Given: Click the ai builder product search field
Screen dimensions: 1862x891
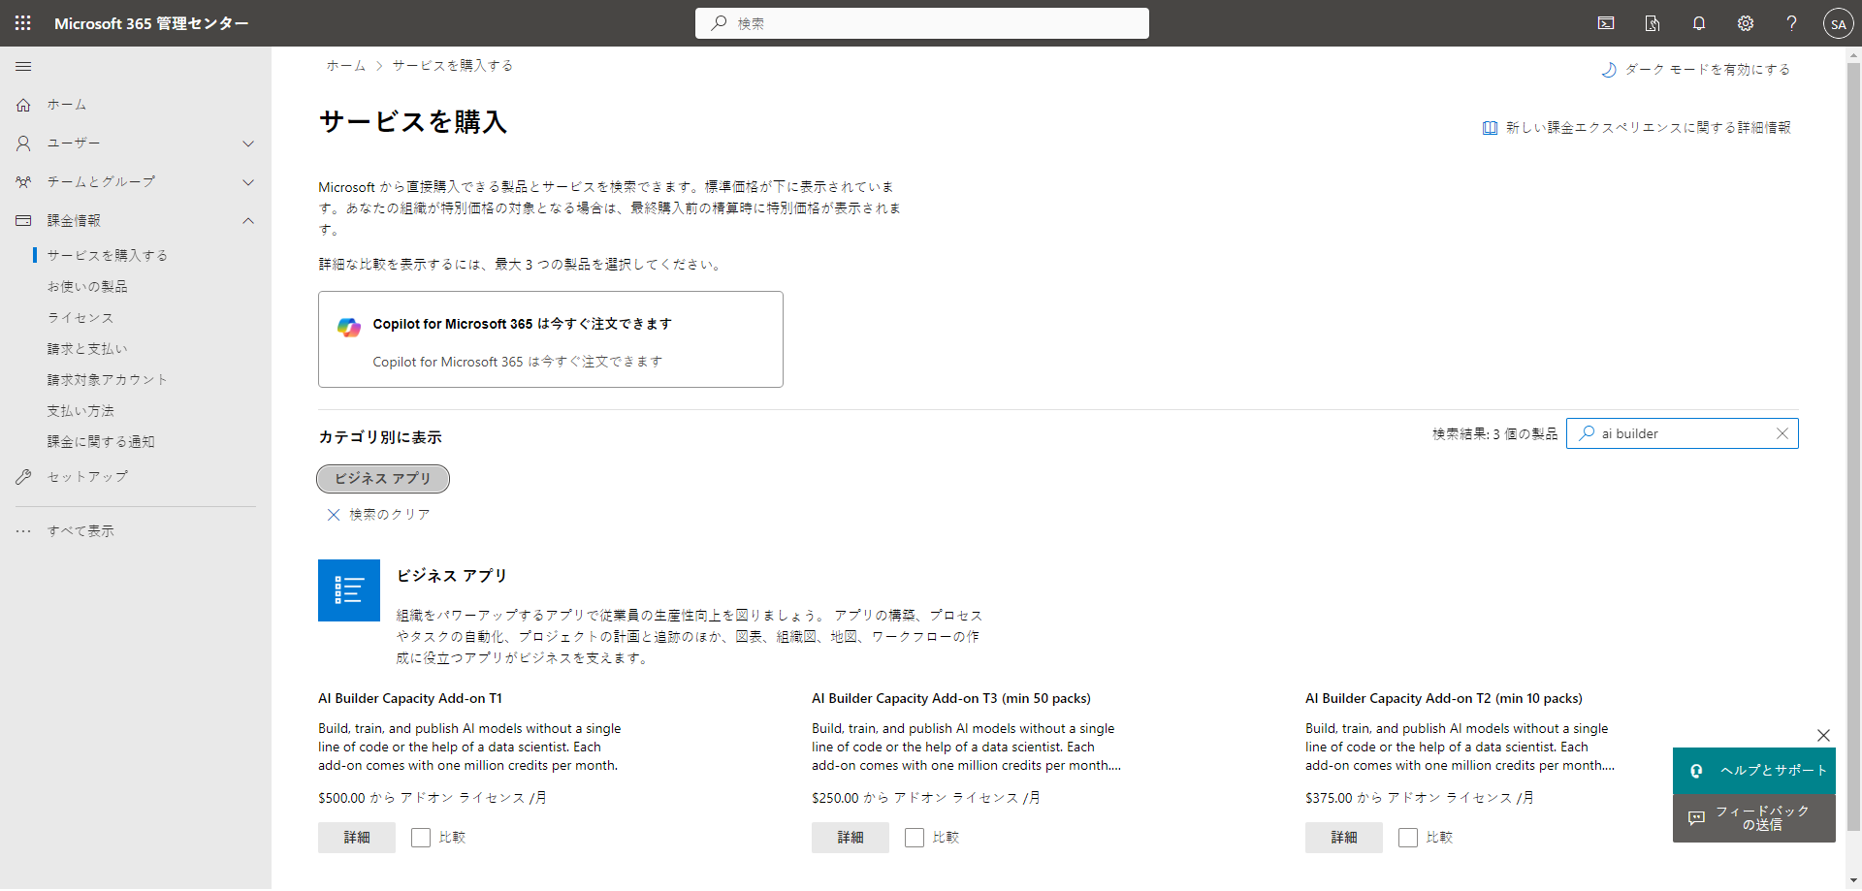Looking at the screenshot, I should 1683,433.
